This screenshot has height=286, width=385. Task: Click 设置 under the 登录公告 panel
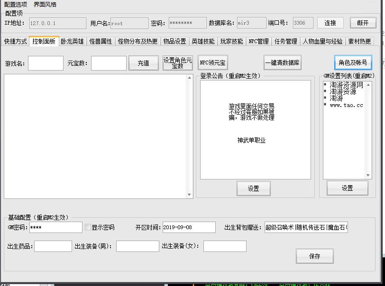click(253, 188)
